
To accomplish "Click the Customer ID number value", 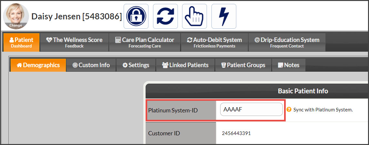I will click(236, 133).
